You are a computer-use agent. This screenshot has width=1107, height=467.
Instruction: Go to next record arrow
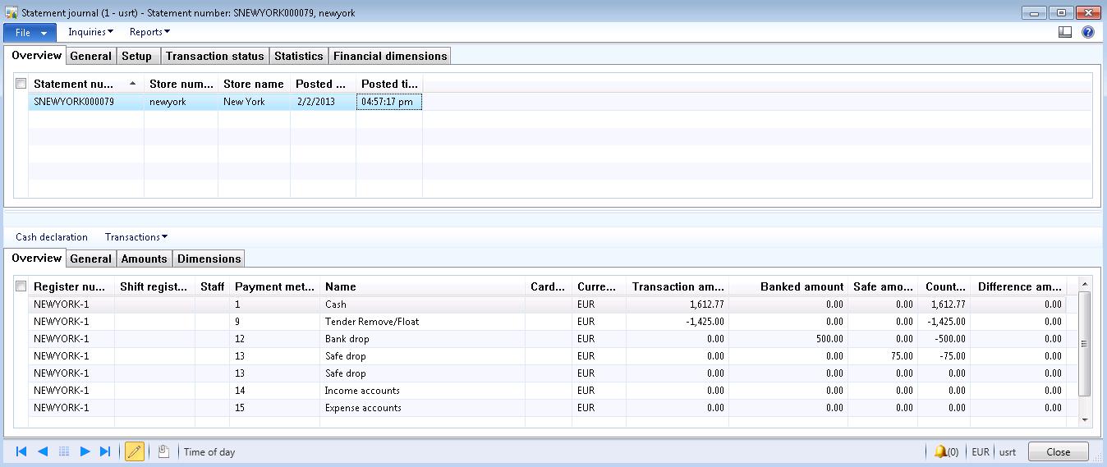[x=85, y=451]
